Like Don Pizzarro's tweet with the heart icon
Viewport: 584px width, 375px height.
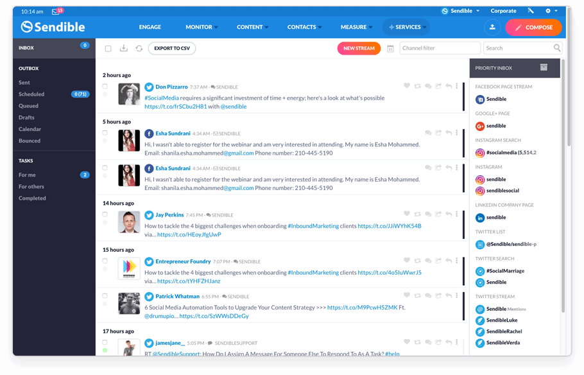point(407,86)
